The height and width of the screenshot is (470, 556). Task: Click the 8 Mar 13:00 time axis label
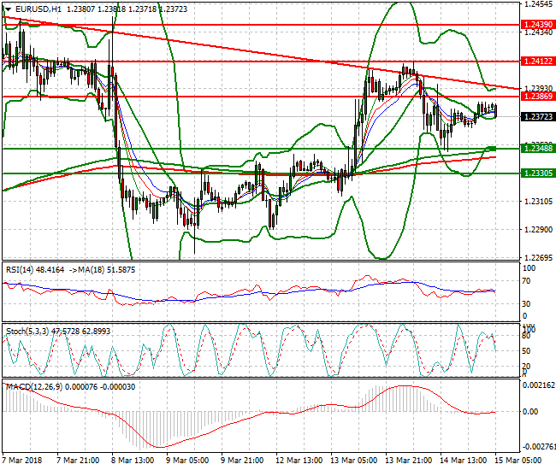133,461
